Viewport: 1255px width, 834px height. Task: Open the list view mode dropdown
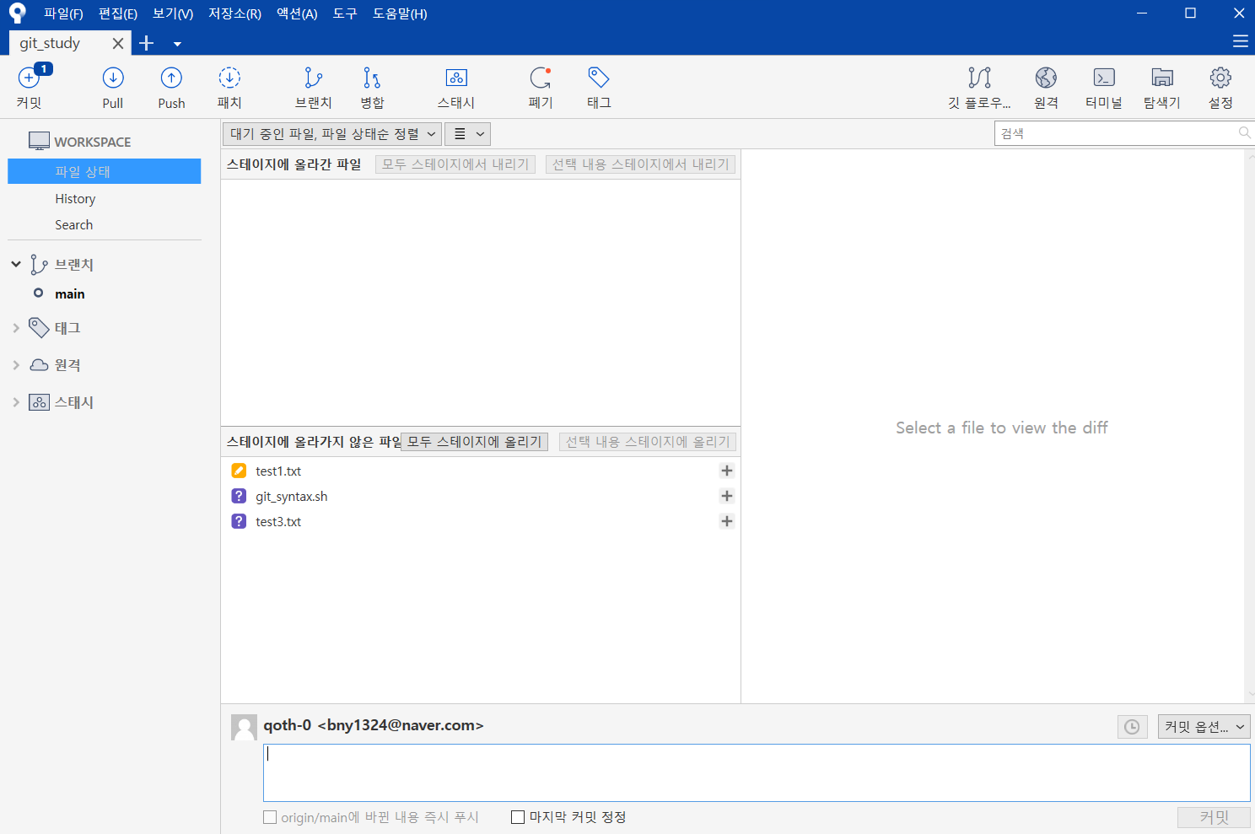point(467,134)
